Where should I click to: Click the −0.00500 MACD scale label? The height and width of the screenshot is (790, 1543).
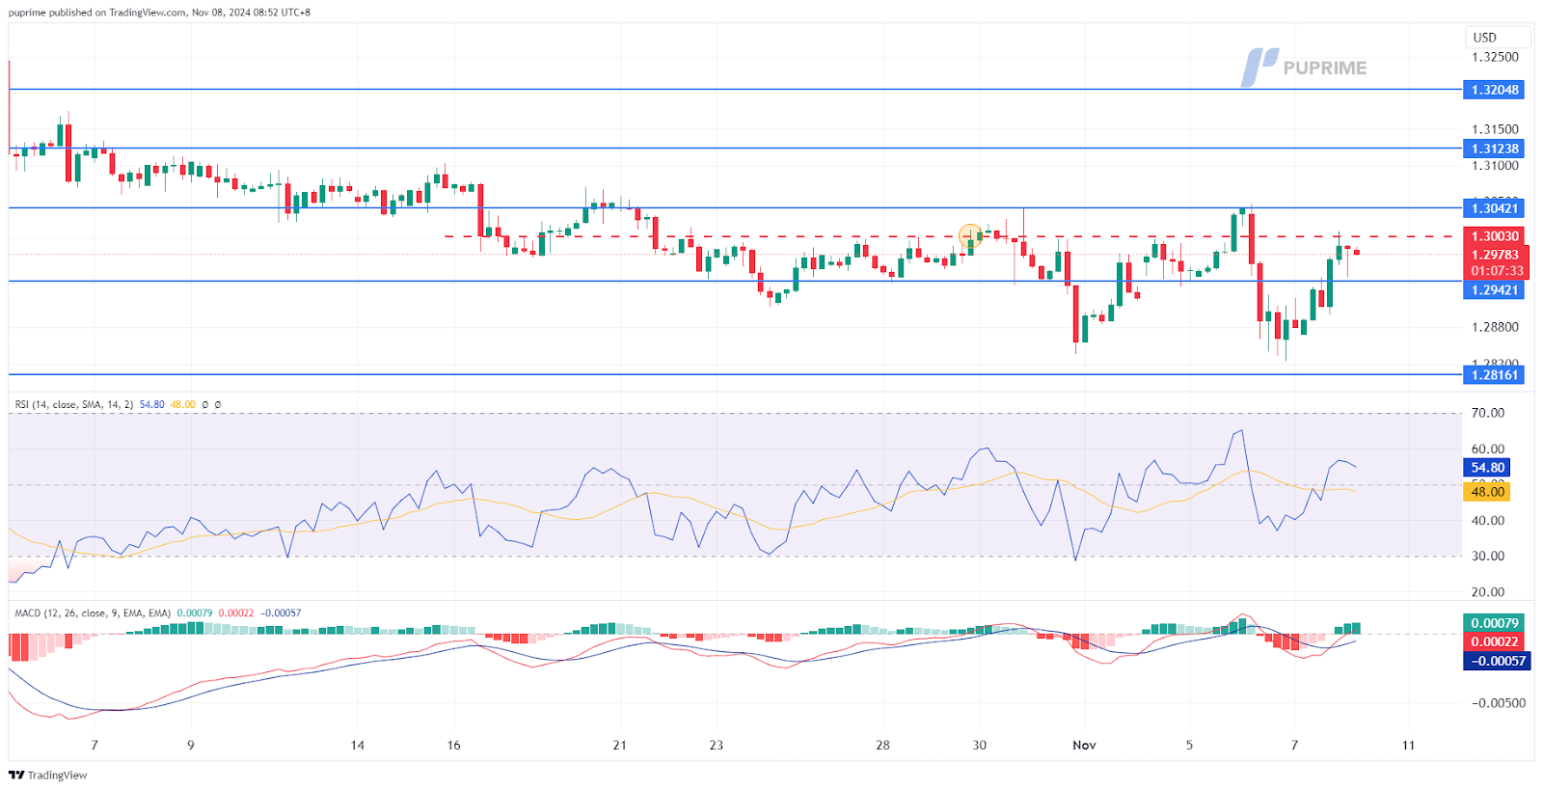pyautogui.click(x=1499, y=703)
